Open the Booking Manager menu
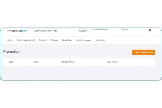 coord(84,40)
